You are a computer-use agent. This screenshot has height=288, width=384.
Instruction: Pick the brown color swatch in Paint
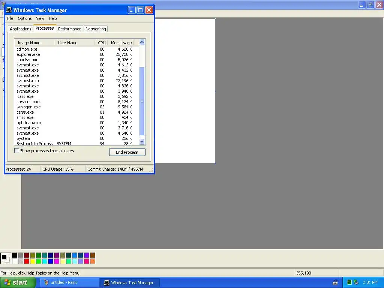pyautogui.click(x=92, y=255)
